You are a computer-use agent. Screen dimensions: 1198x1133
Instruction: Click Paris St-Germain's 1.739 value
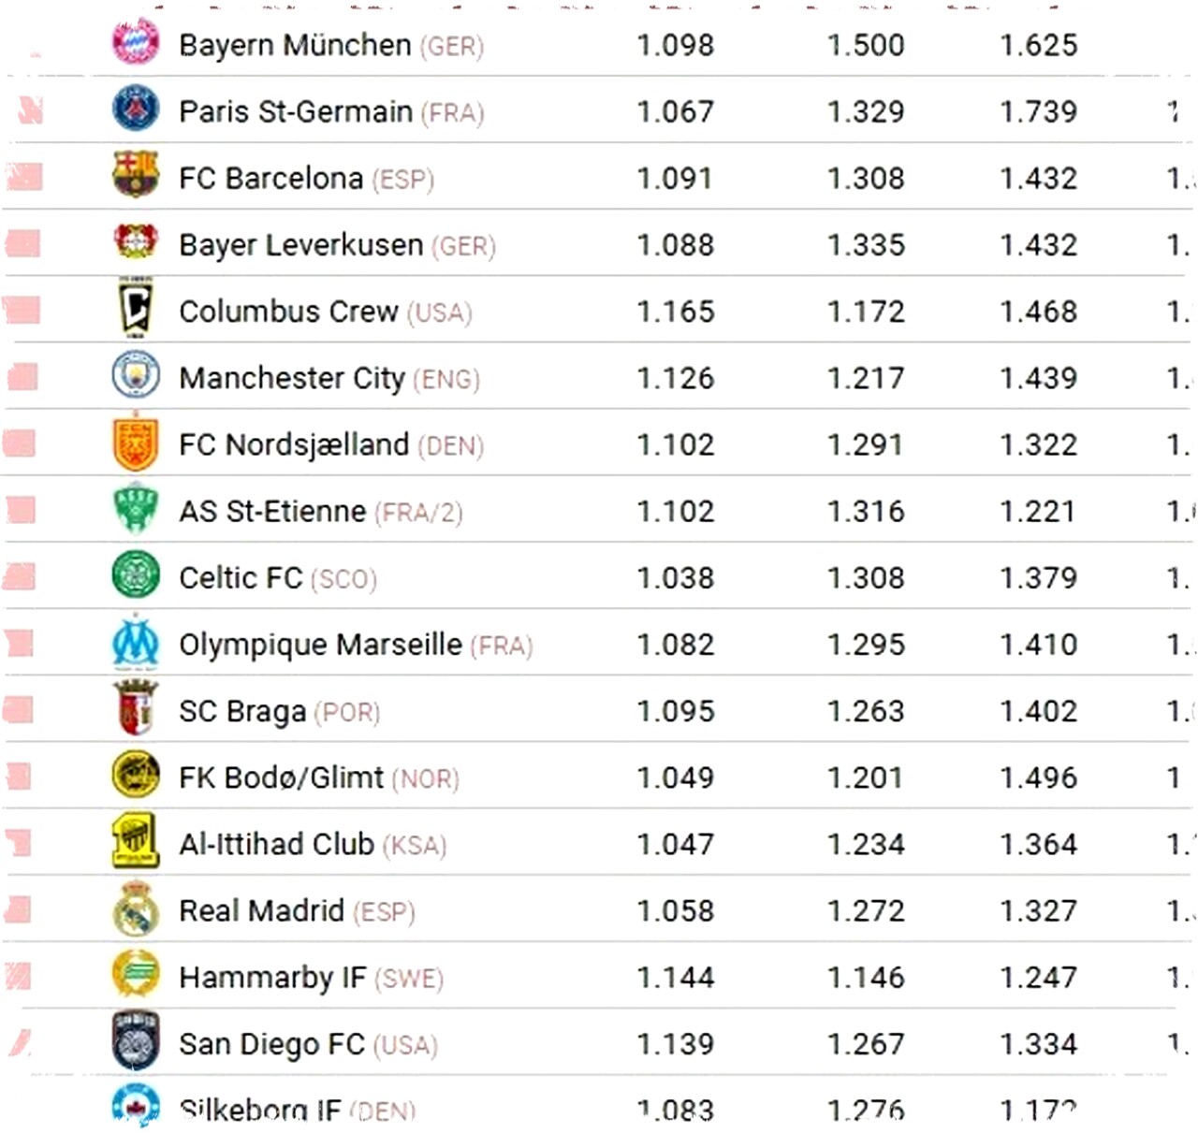pos(1038,111)
